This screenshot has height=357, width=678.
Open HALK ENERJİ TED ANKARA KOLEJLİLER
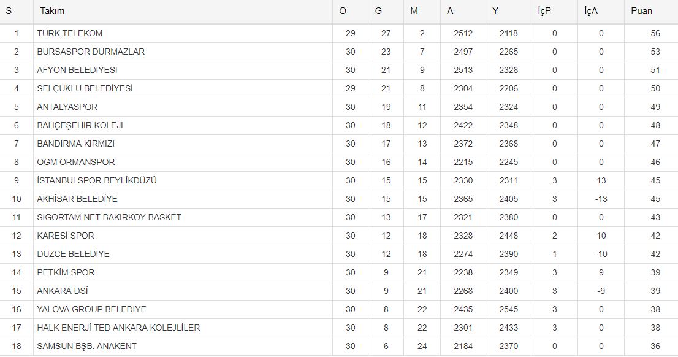(x=118, y=328)
